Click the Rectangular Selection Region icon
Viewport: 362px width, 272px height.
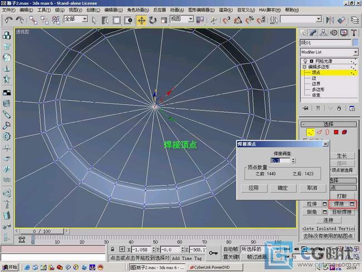click(116, 20)
